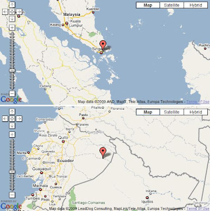Click the Manta city label
Image resolution: width=210 pixels, height=211 pixels.
click(x=22, y=153)
